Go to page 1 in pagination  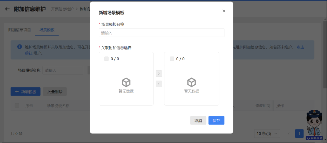tap(299, 134)
